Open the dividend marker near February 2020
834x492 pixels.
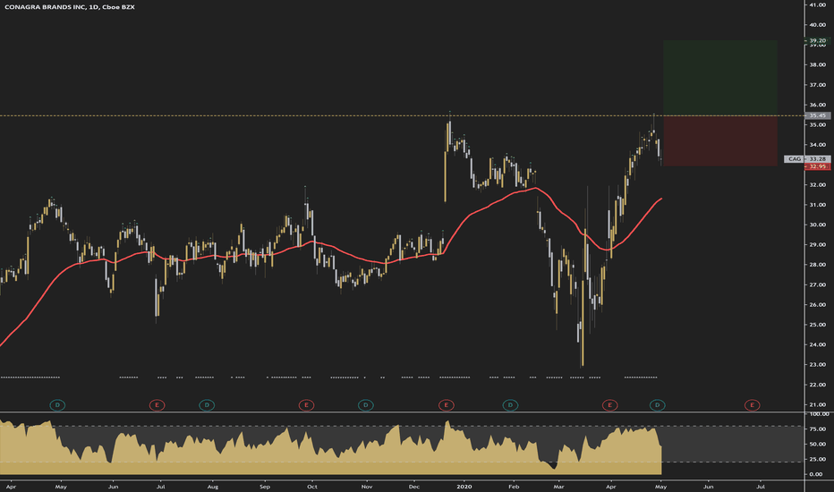(x=510, y=405)
